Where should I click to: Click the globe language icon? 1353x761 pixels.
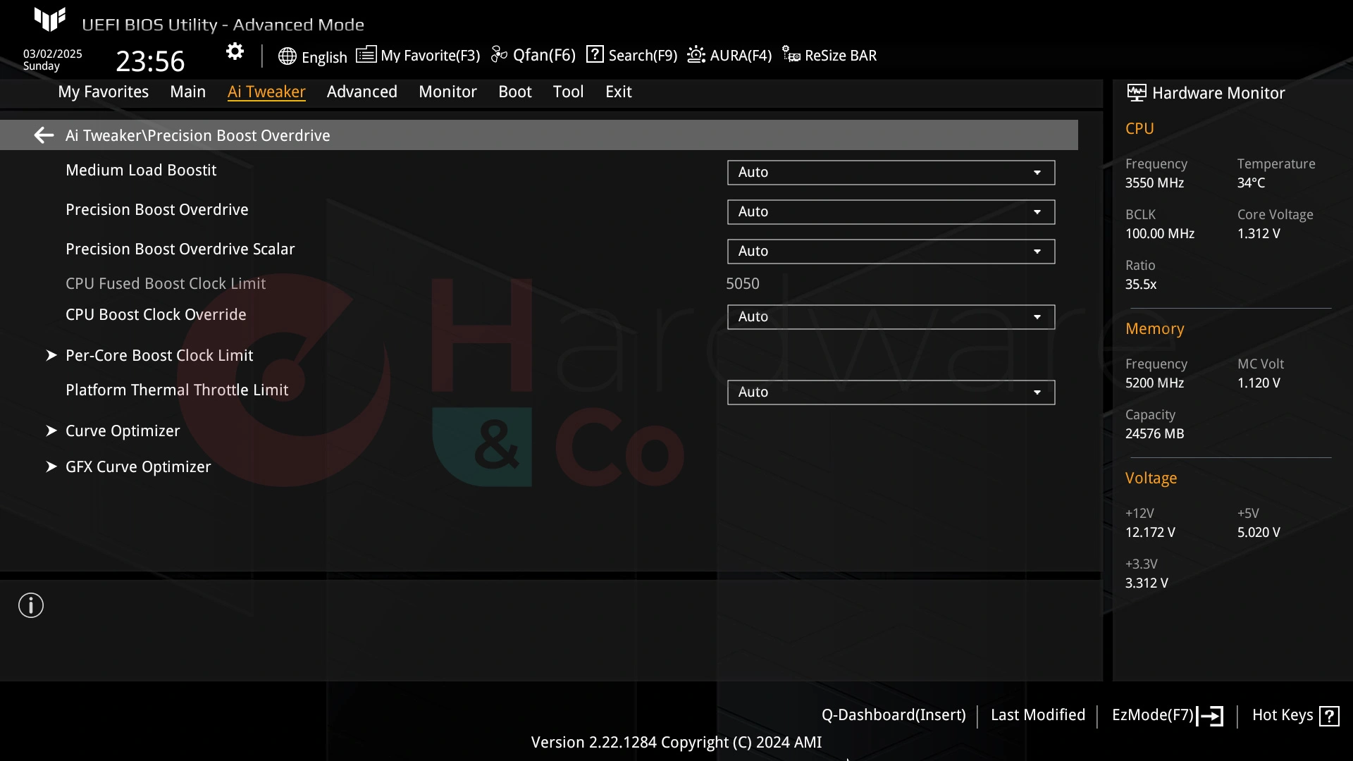287,56
